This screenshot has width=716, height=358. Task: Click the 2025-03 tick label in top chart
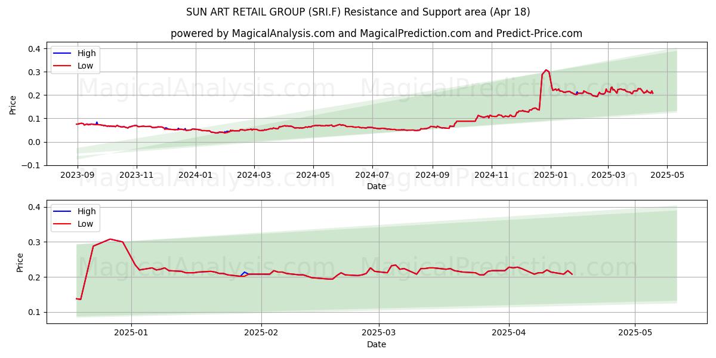coord(607,175)
